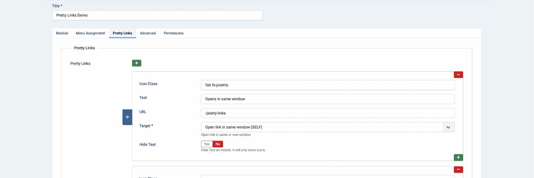Open the Target dropdown menu
Screen dimensions: 534x178
[322, 127]
